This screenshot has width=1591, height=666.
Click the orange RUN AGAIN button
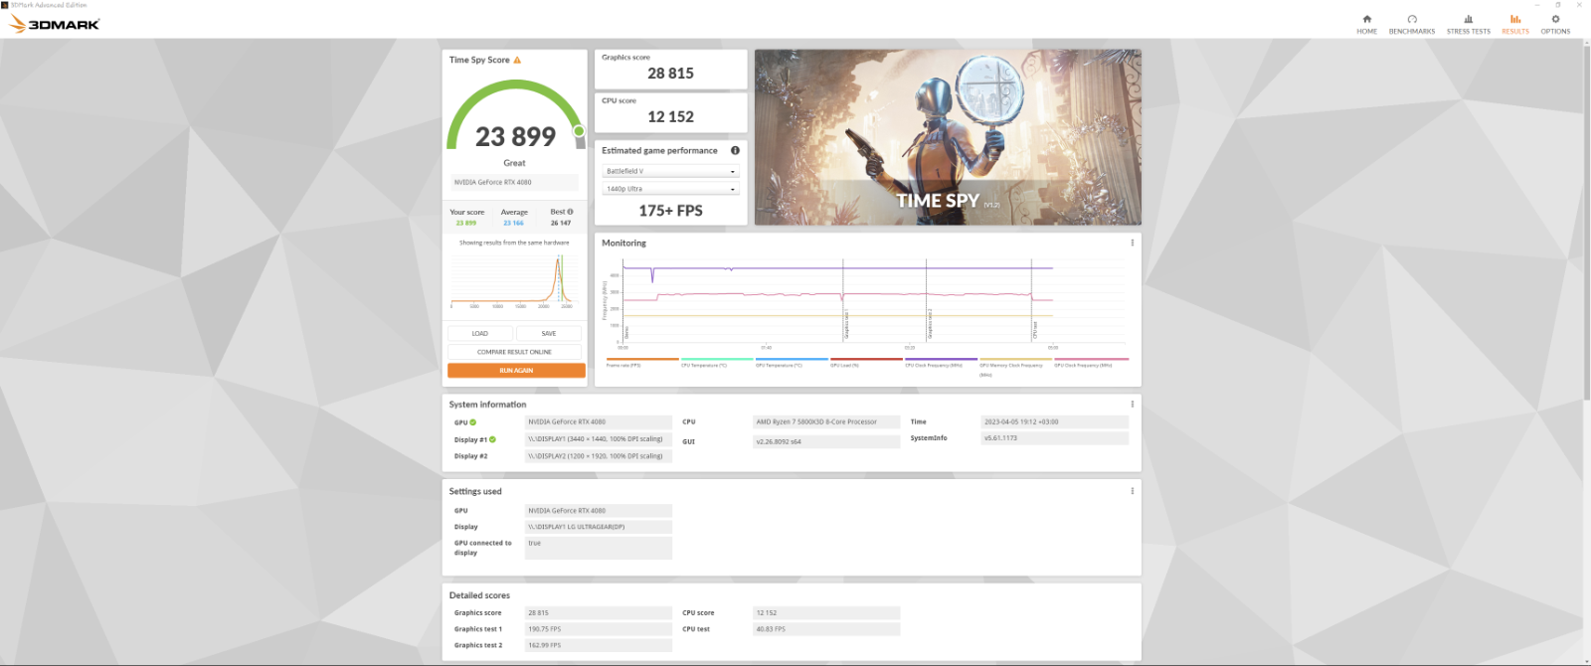[x=516, y=370]
